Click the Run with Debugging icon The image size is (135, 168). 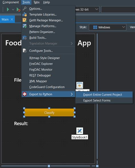point(19,9)
